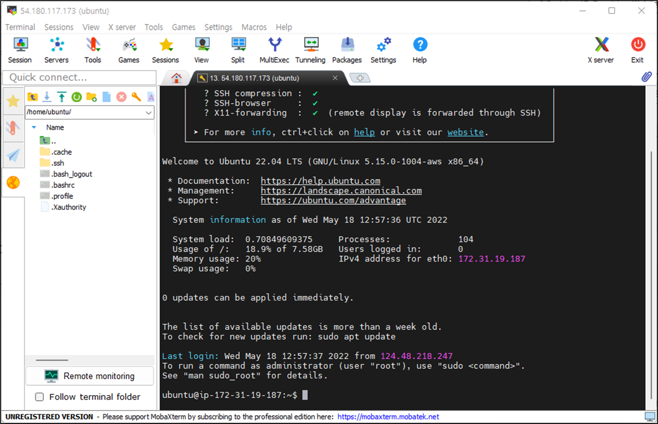Click the download arrow icon in SFTP toolbar
Viewport: 658px width, 424px height.
pyautogui.click(x=47, y=97)
